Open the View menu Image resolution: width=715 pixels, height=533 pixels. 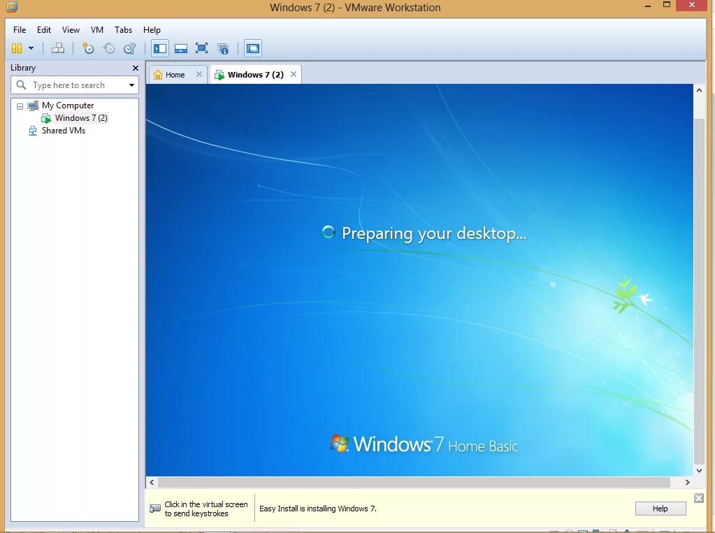71,29
